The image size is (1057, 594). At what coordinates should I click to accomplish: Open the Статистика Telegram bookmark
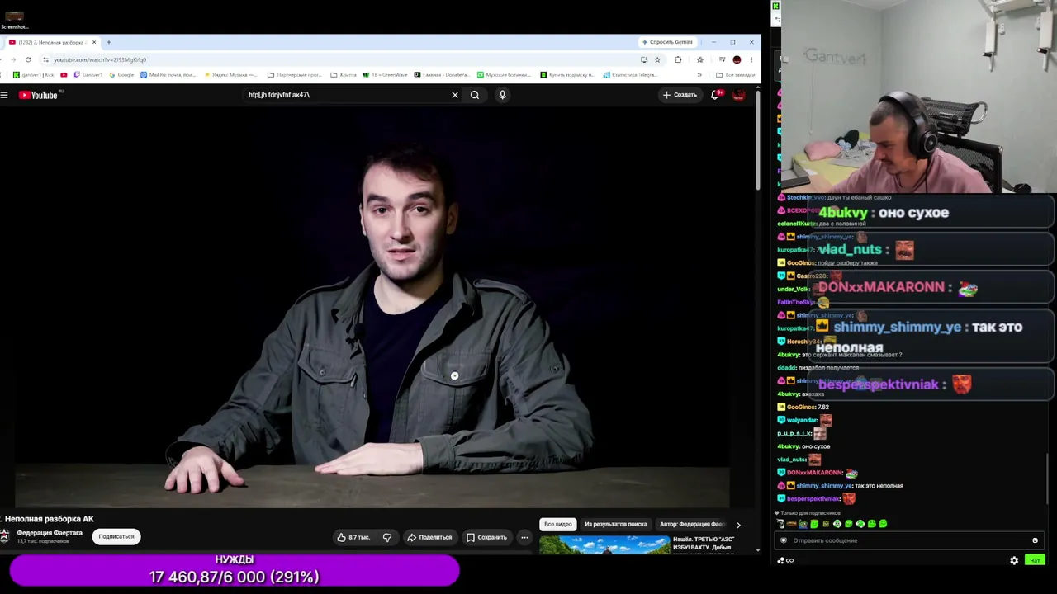[x=630, y=75]
